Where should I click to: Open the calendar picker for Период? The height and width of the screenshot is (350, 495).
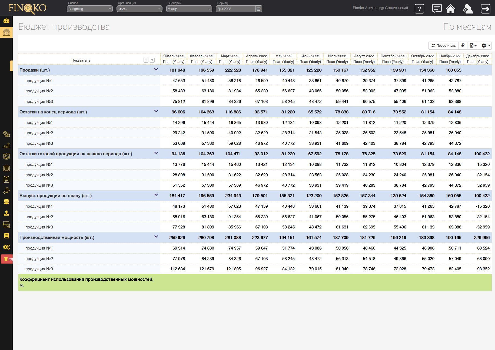click(x=258, y=9)
